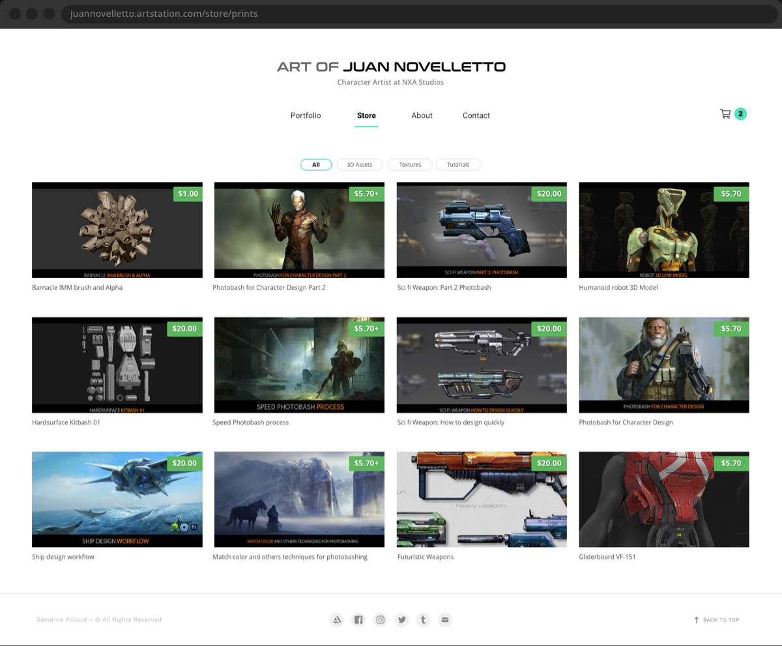The height and width of the screenshot is (646, 782).
Task: Open the shopping cart icon
Action: click(x=725, y=113)
